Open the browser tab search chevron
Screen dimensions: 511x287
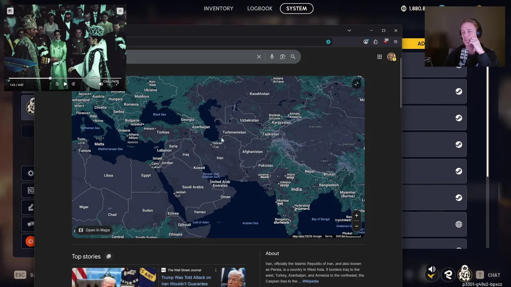tap(349, 31)
